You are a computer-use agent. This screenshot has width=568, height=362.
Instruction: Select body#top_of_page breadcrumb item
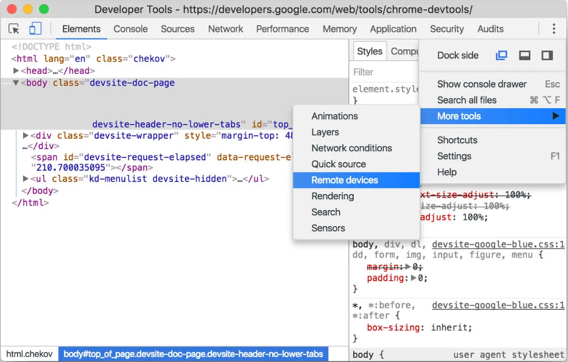click(193, 354)
